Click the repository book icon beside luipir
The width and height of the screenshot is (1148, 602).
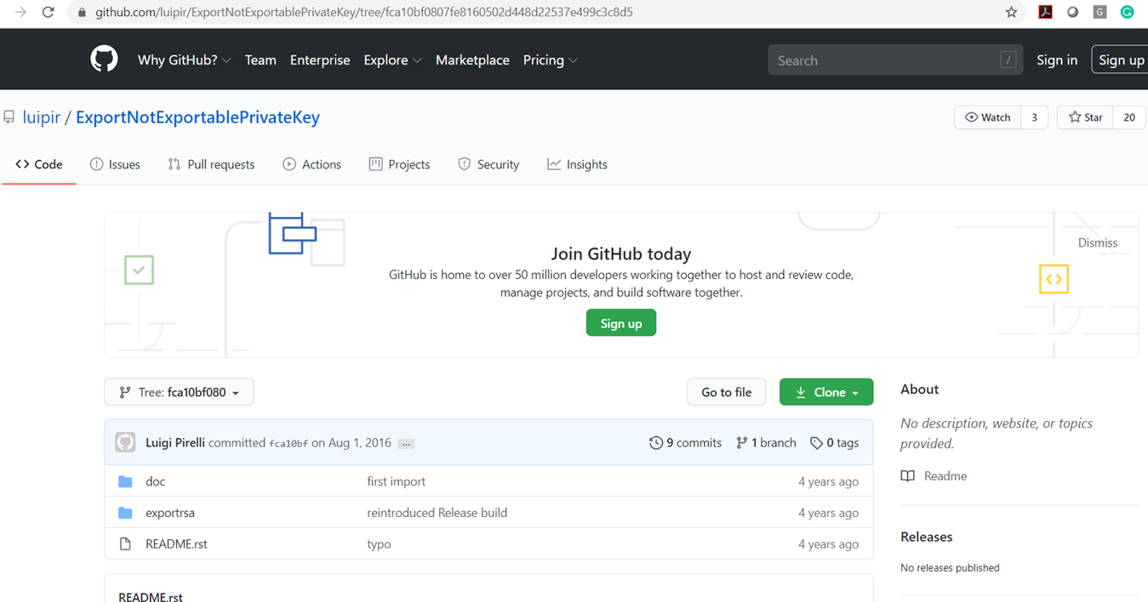pyautogui.click(x=9, y=117)
